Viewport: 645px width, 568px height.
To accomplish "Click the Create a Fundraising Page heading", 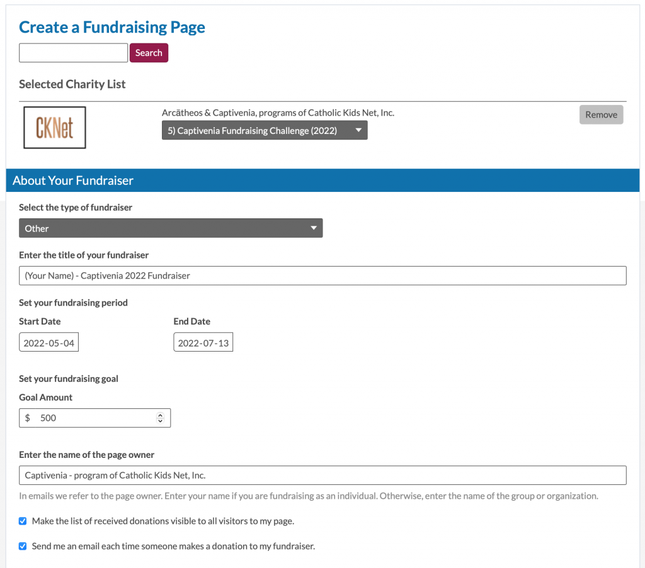I will 112,27.
